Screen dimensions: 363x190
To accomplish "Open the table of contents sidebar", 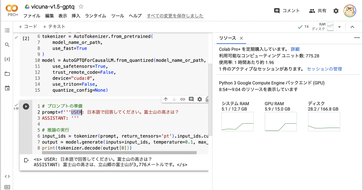I will (7, 31).
